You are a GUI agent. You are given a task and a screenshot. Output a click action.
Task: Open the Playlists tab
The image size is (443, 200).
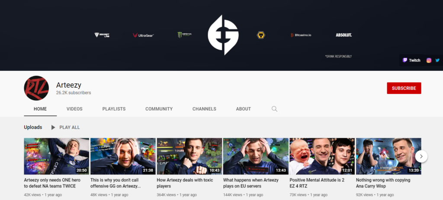click(114, 109)
